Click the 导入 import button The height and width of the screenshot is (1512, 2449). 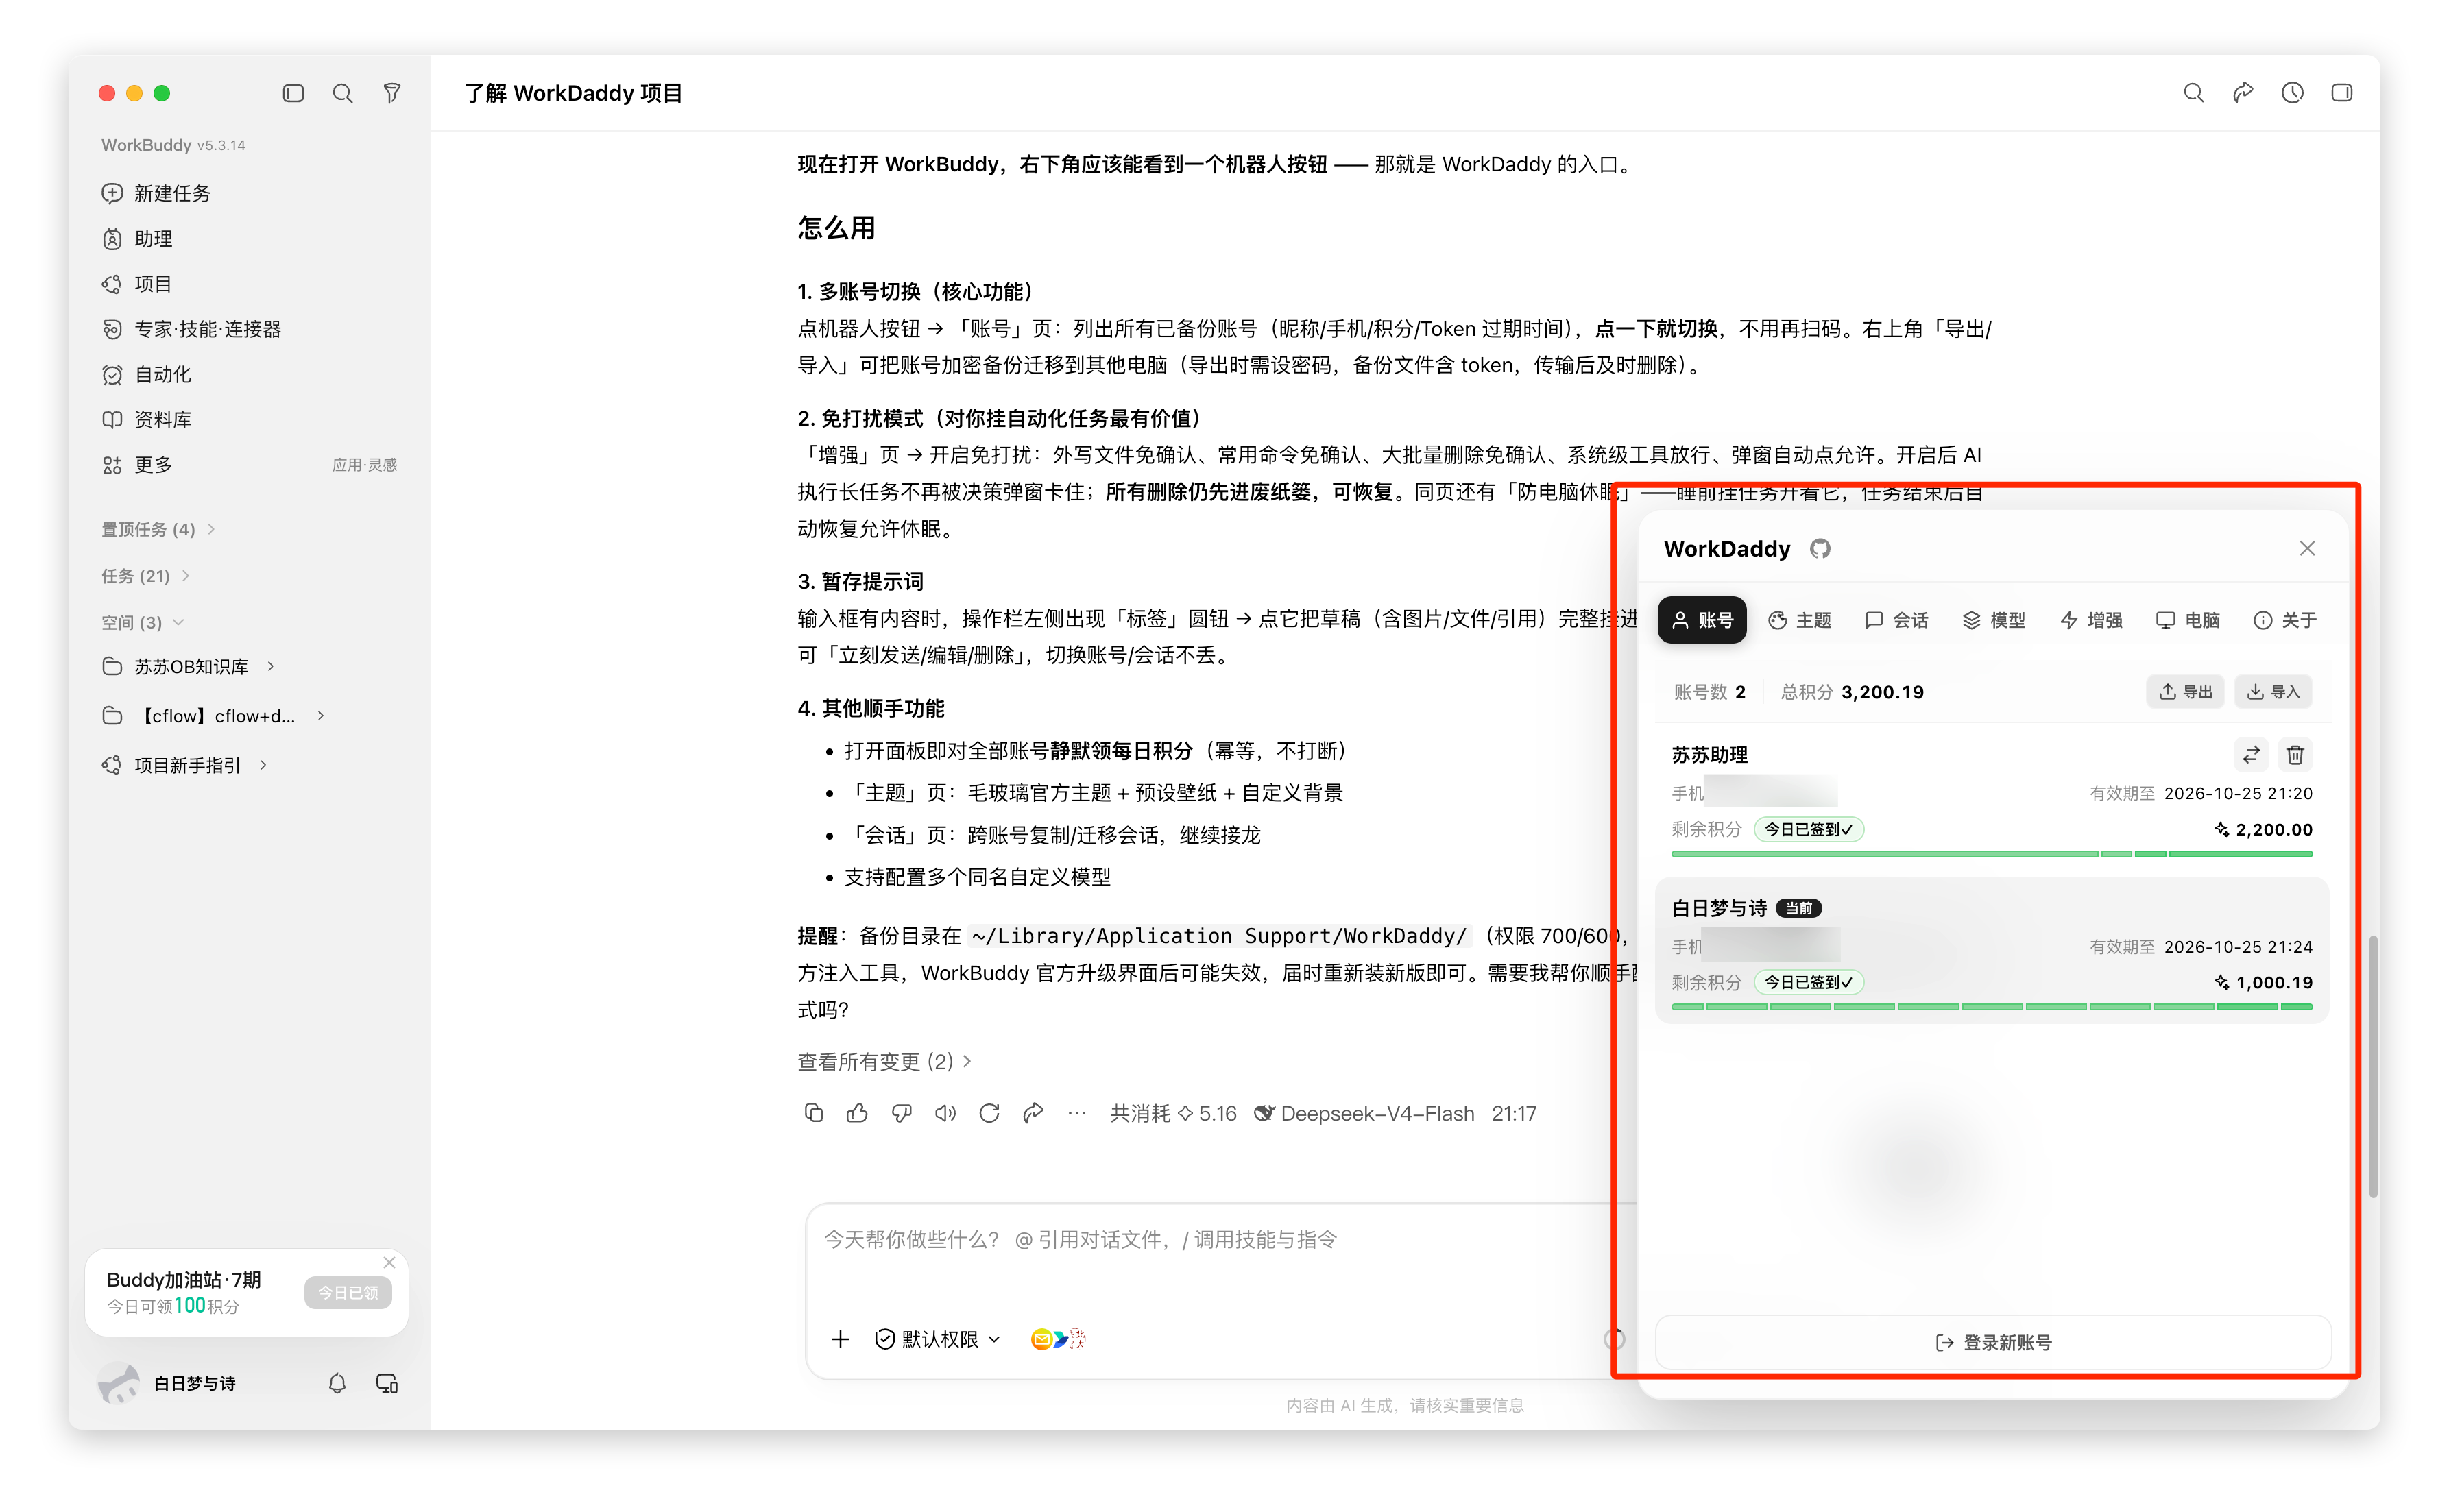(x=2272, y=692)
